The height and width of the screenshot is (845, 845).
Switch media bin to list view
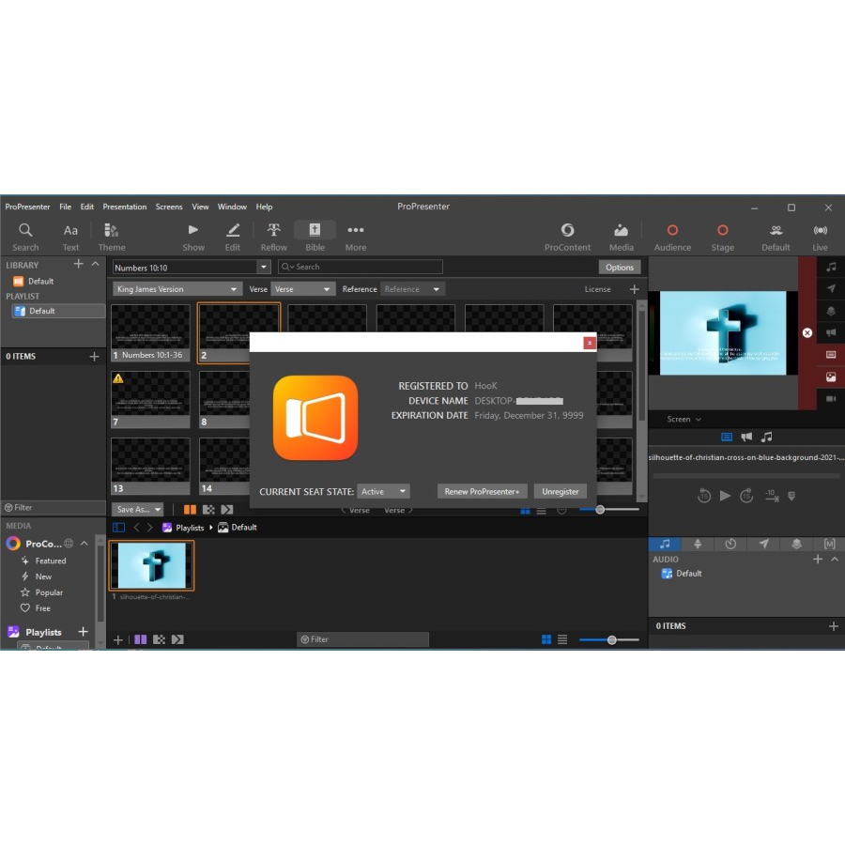tap(562, 639)
